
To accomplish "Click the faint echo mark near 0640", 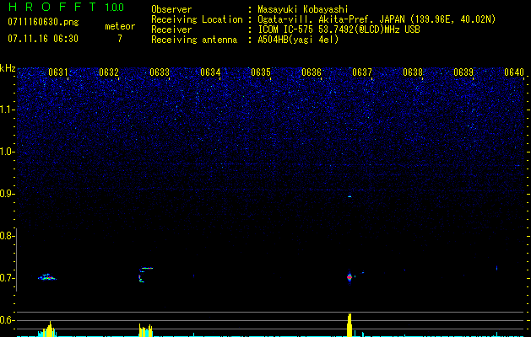I will (x=496, y=268).
